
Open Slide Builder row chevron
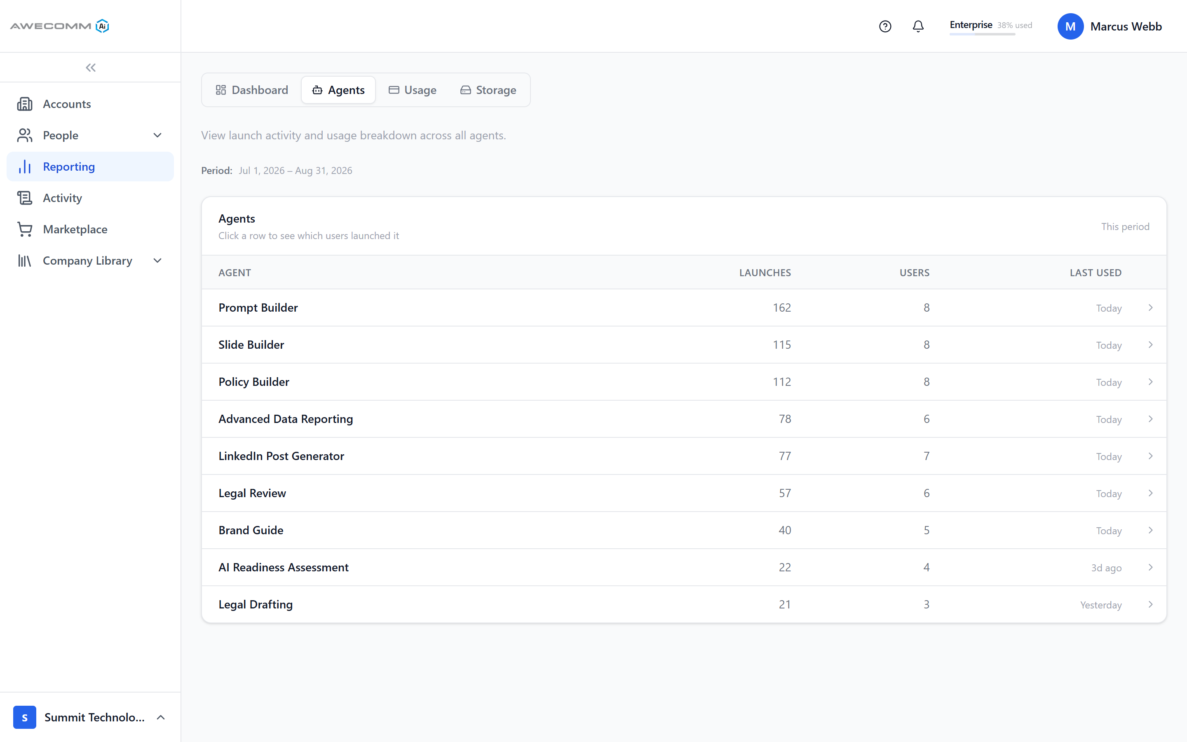(x=1150, y=345)
